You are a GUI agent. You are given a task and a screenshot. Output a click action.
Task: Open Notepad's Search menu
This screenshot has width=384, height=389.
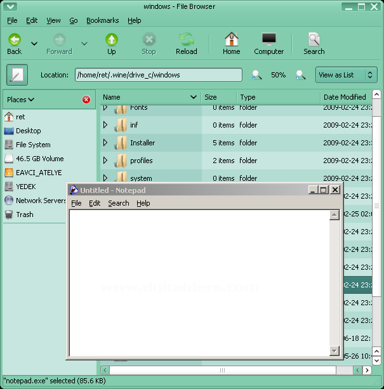click(x=118, y=203)
